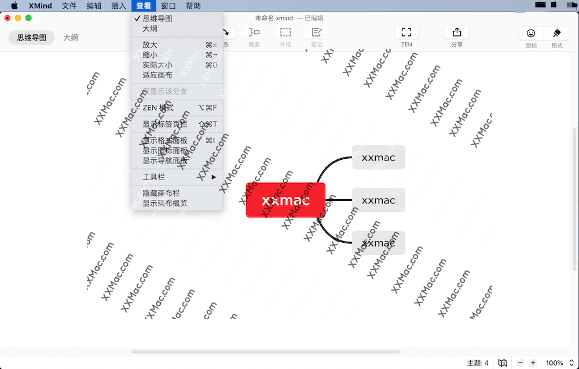Select the middle xxmac subtopic
Viewport: 579px width, 369px height.
(379, 200)
